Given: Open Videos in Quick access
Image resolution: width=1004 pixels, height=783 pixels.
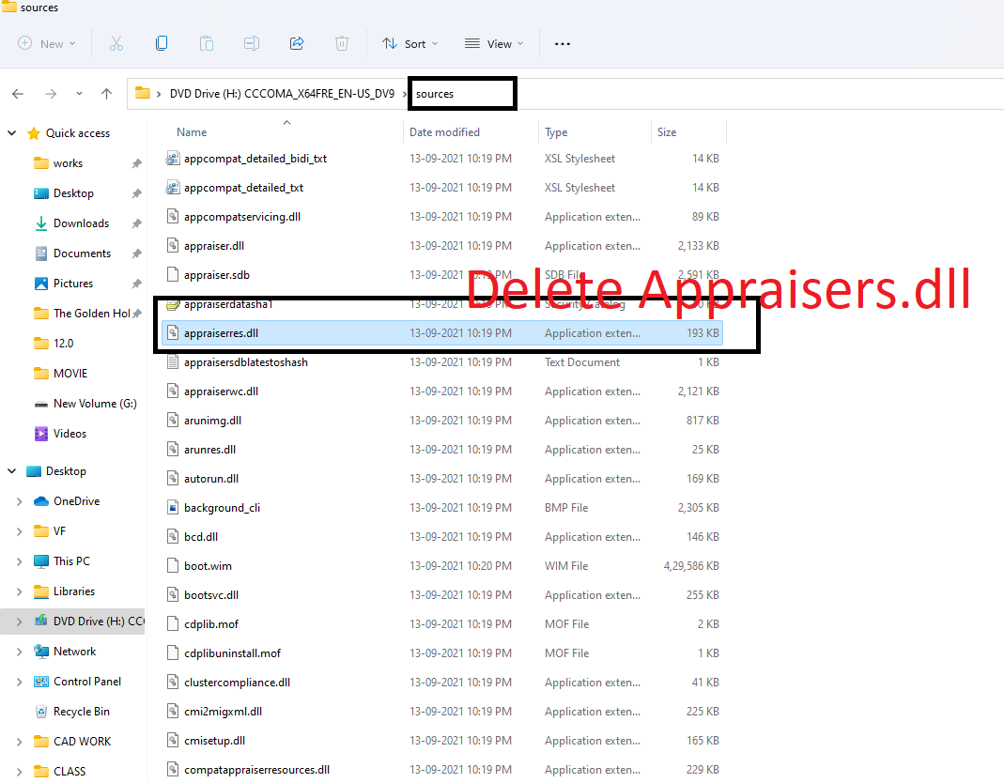Looking at the screenshot, I should [70, 434].
